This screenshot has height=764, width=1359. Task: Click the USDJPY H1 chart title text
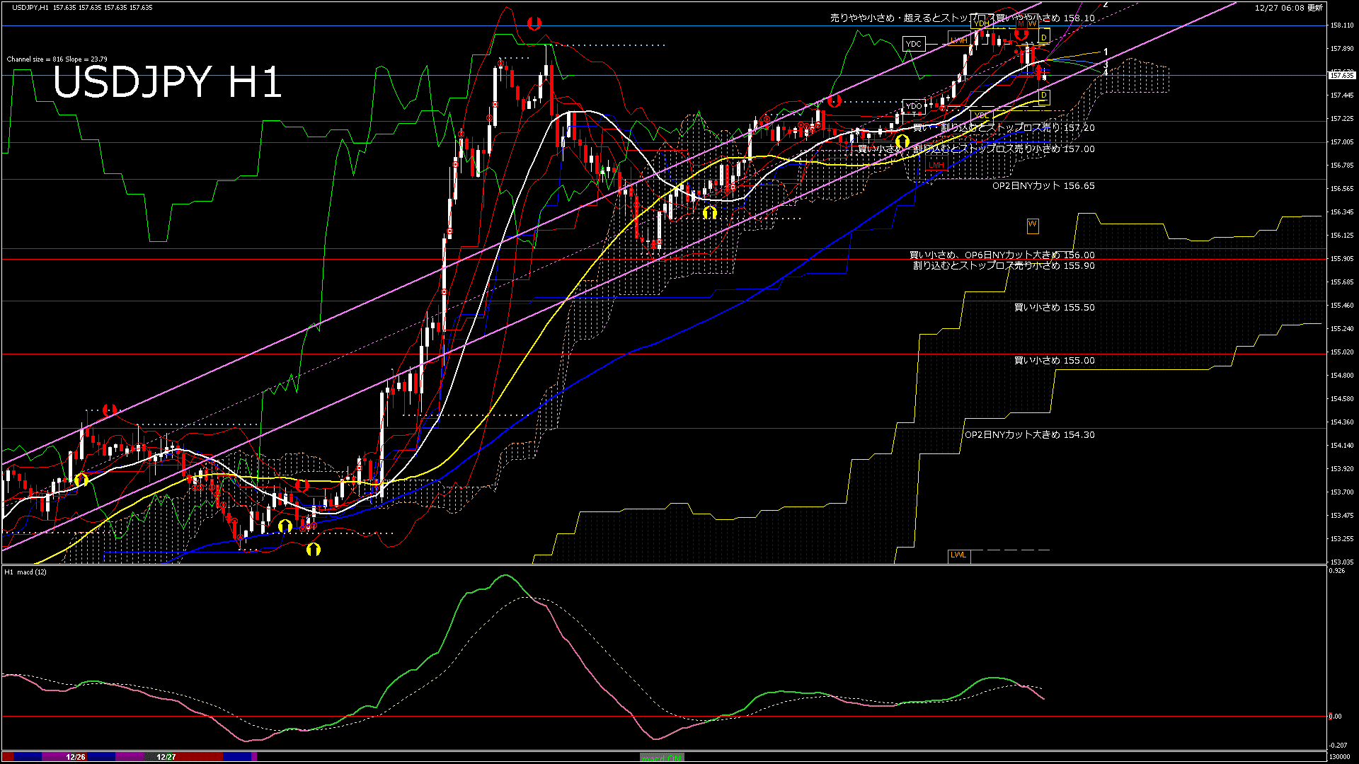pos(167,83)
